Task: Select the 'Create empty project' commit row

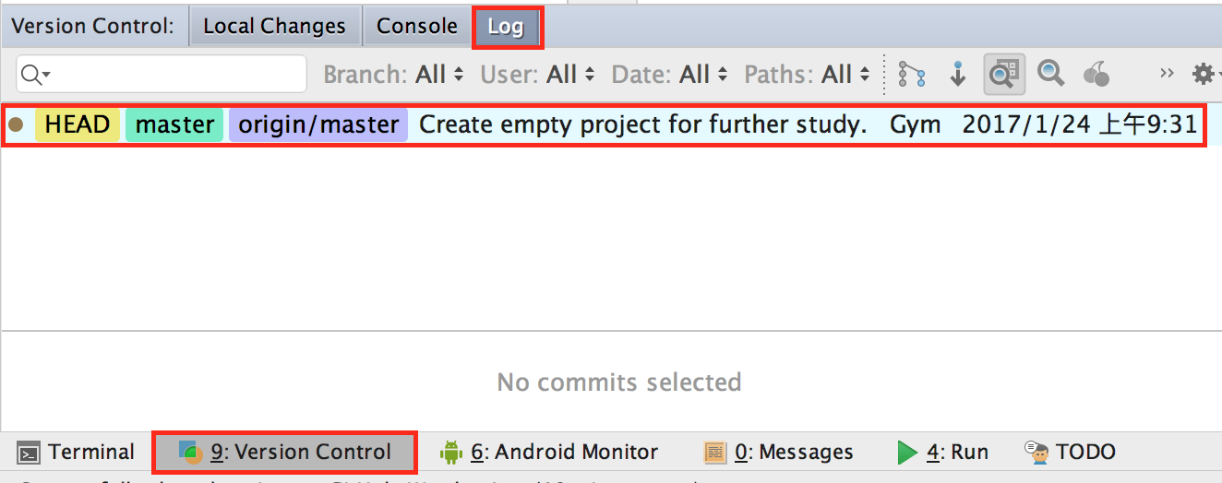Action: click(642, 124)
